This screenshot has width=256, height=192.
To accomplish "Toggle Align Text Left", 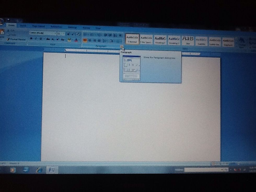I will pos(85,40).
